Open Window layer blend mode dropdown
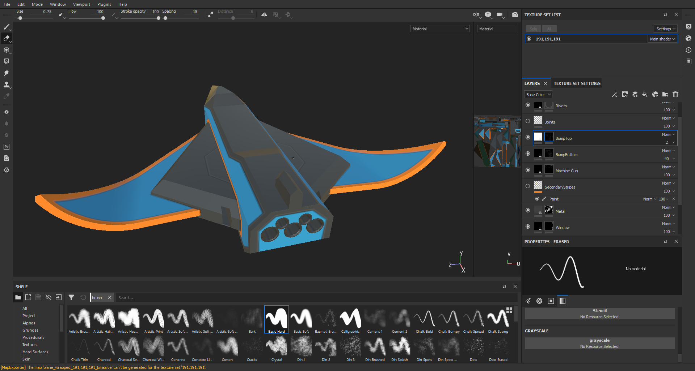 click(668, 224)
